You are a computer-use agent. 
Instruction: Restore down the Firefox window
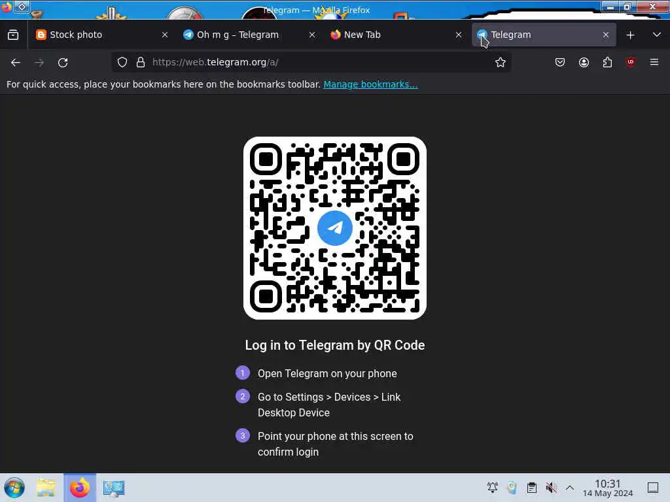[x=627, y=7]
